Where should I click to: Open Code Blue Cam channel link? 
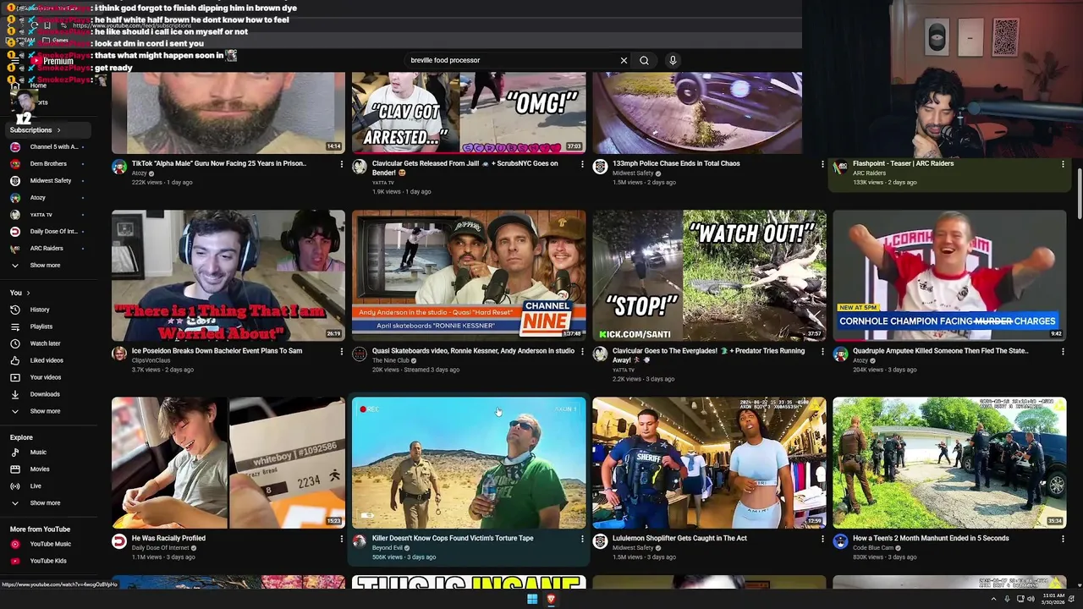pyautogui.click(x=873, y=548)
